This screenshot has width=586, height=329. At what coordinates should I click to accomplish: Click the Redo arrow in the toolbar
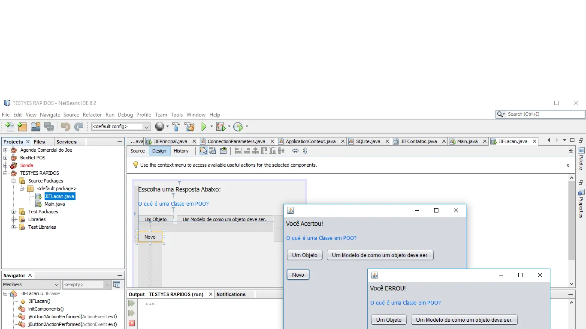click(x=79, y=127)
